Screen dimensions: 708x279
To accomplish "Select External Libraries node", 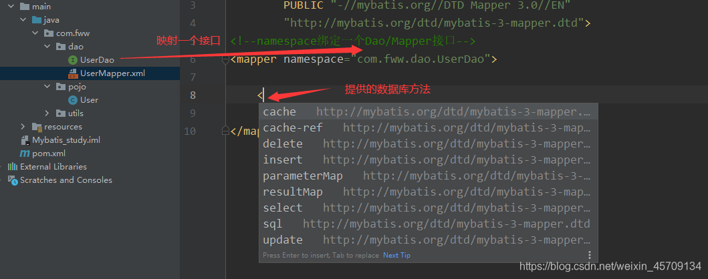I will (x=53, y=167).
